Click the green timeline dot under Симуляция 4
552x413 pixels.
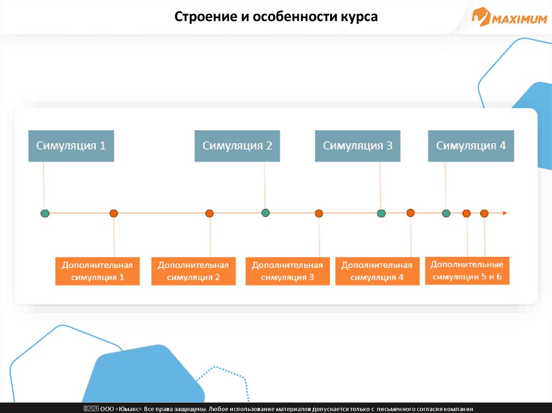coord(446,213)
